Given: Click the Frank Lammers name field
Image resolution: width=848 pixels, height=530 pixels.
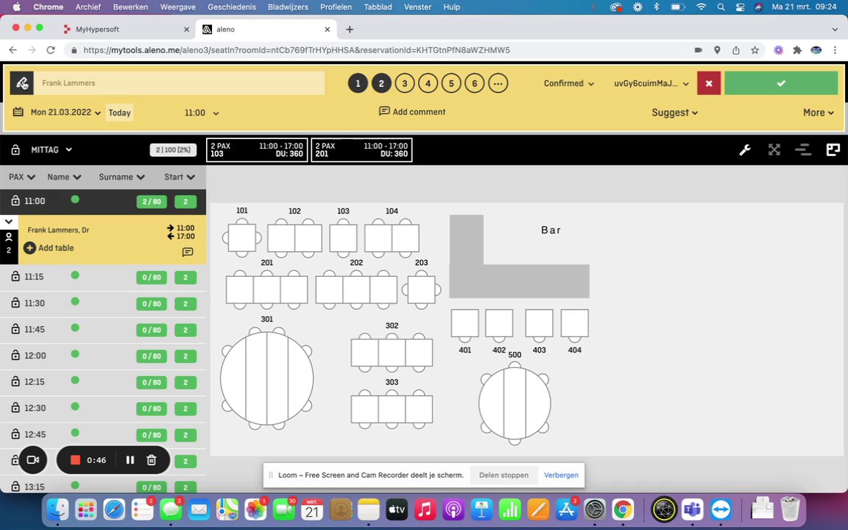Looking at the screenshot, I should pos(179,83).
